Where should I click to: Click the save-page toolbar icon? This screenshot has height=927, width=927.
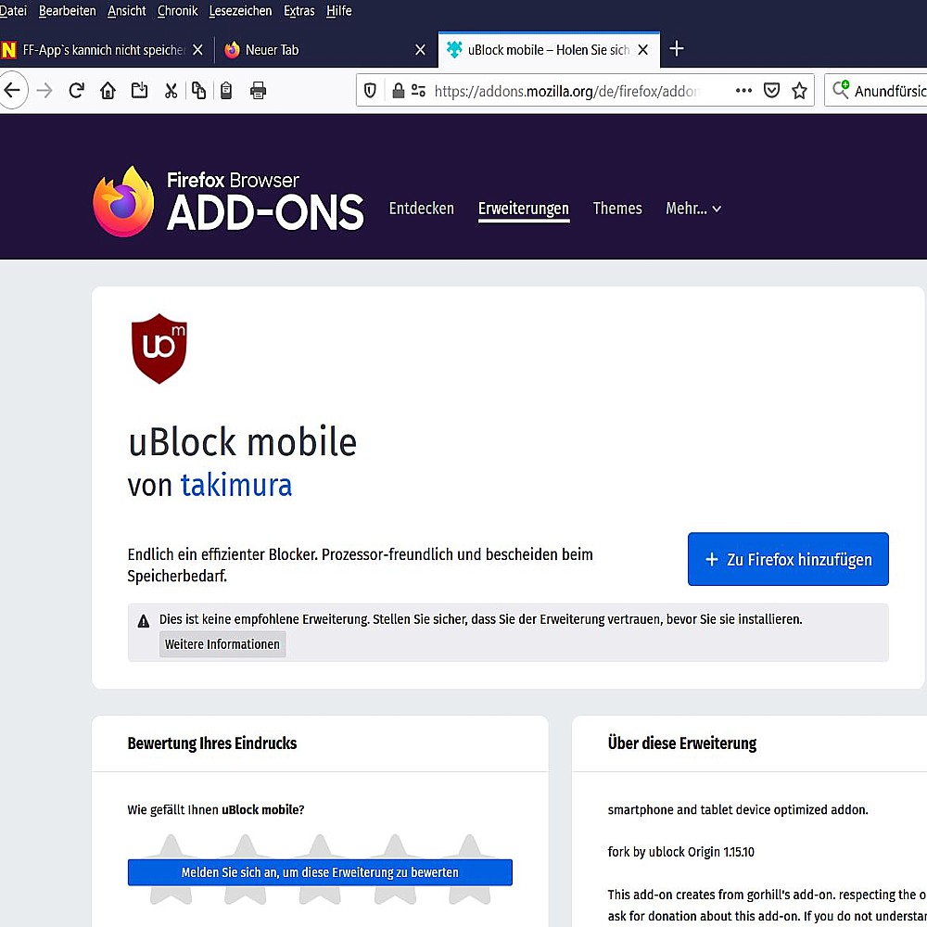tap(140, 91)
